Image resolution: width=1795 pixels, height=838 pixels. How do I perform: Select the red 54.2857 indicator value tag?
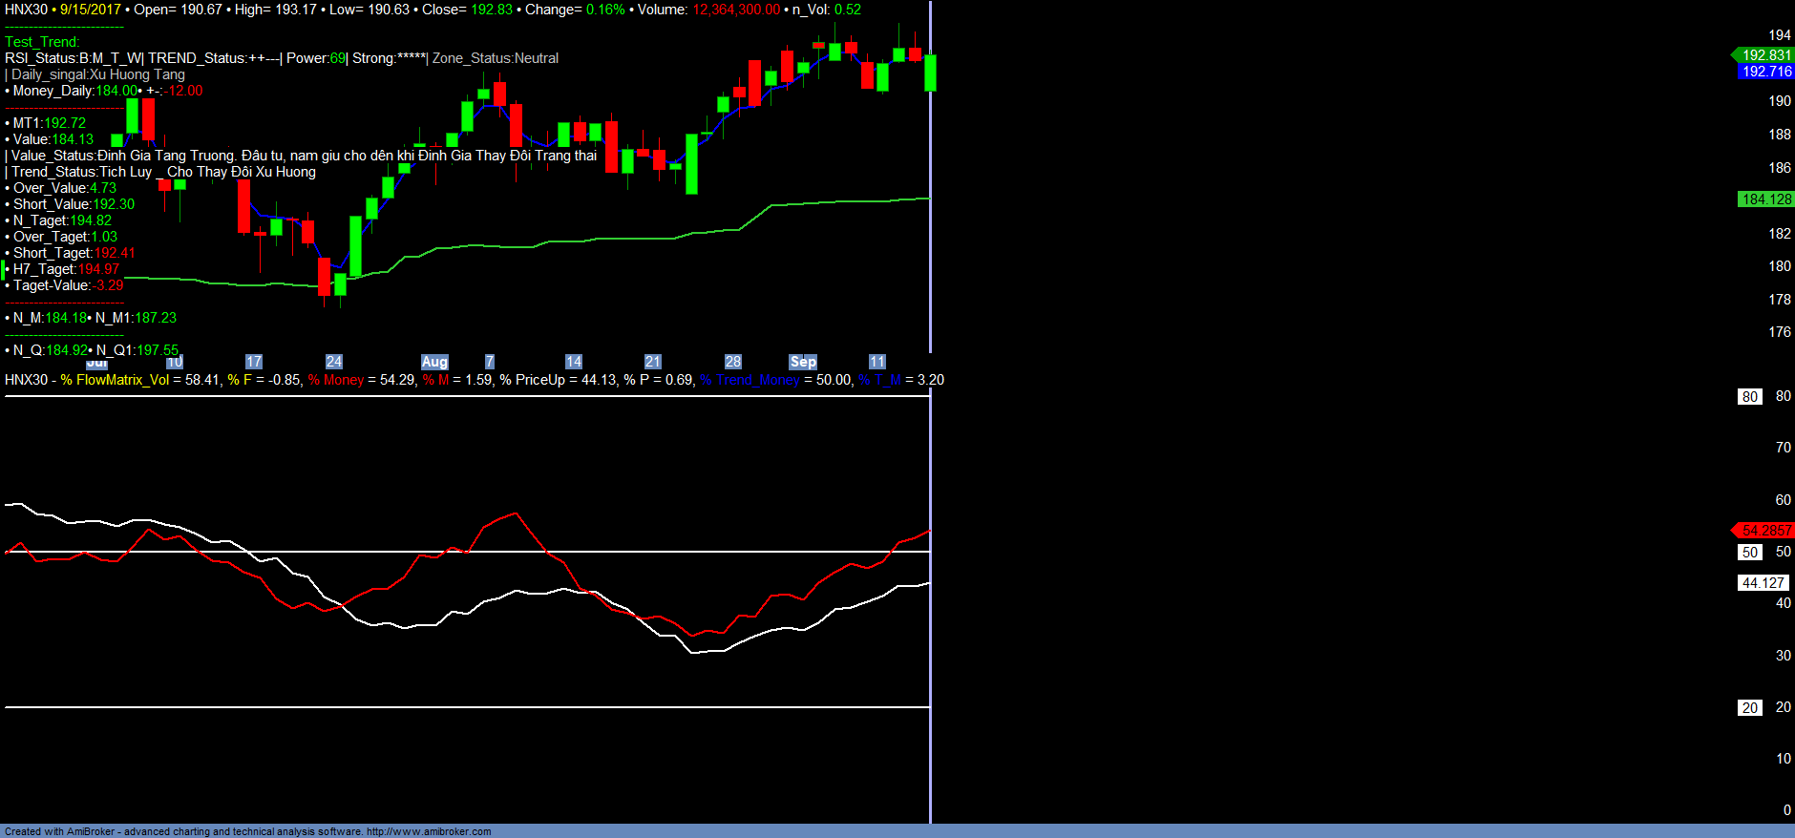(x=1765, y=531)
